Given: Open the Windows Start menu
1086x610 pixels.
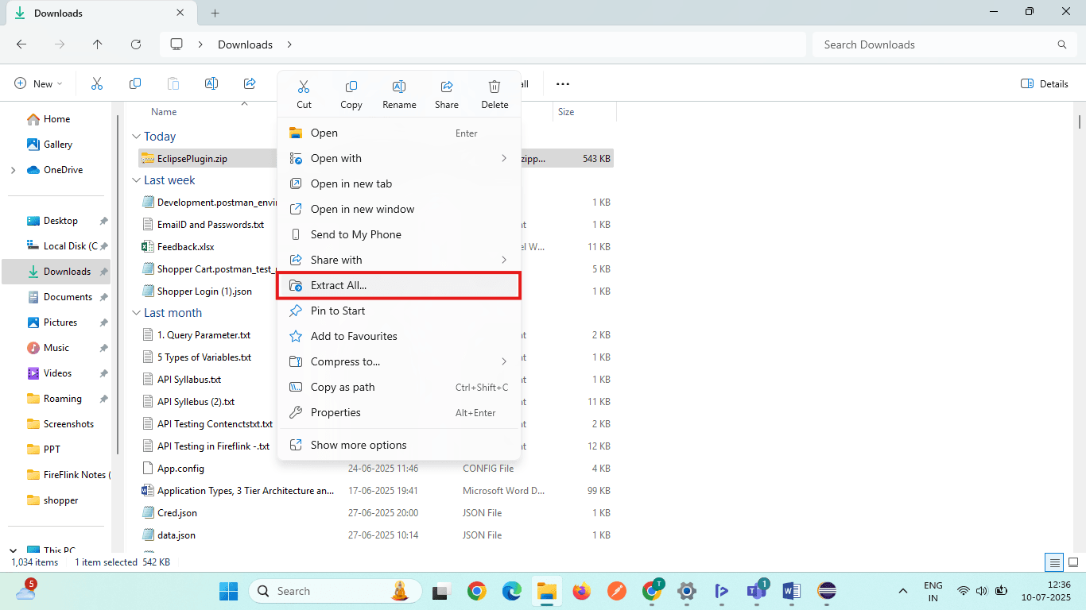Looking at the screenshot, I should tap(228, 591).
